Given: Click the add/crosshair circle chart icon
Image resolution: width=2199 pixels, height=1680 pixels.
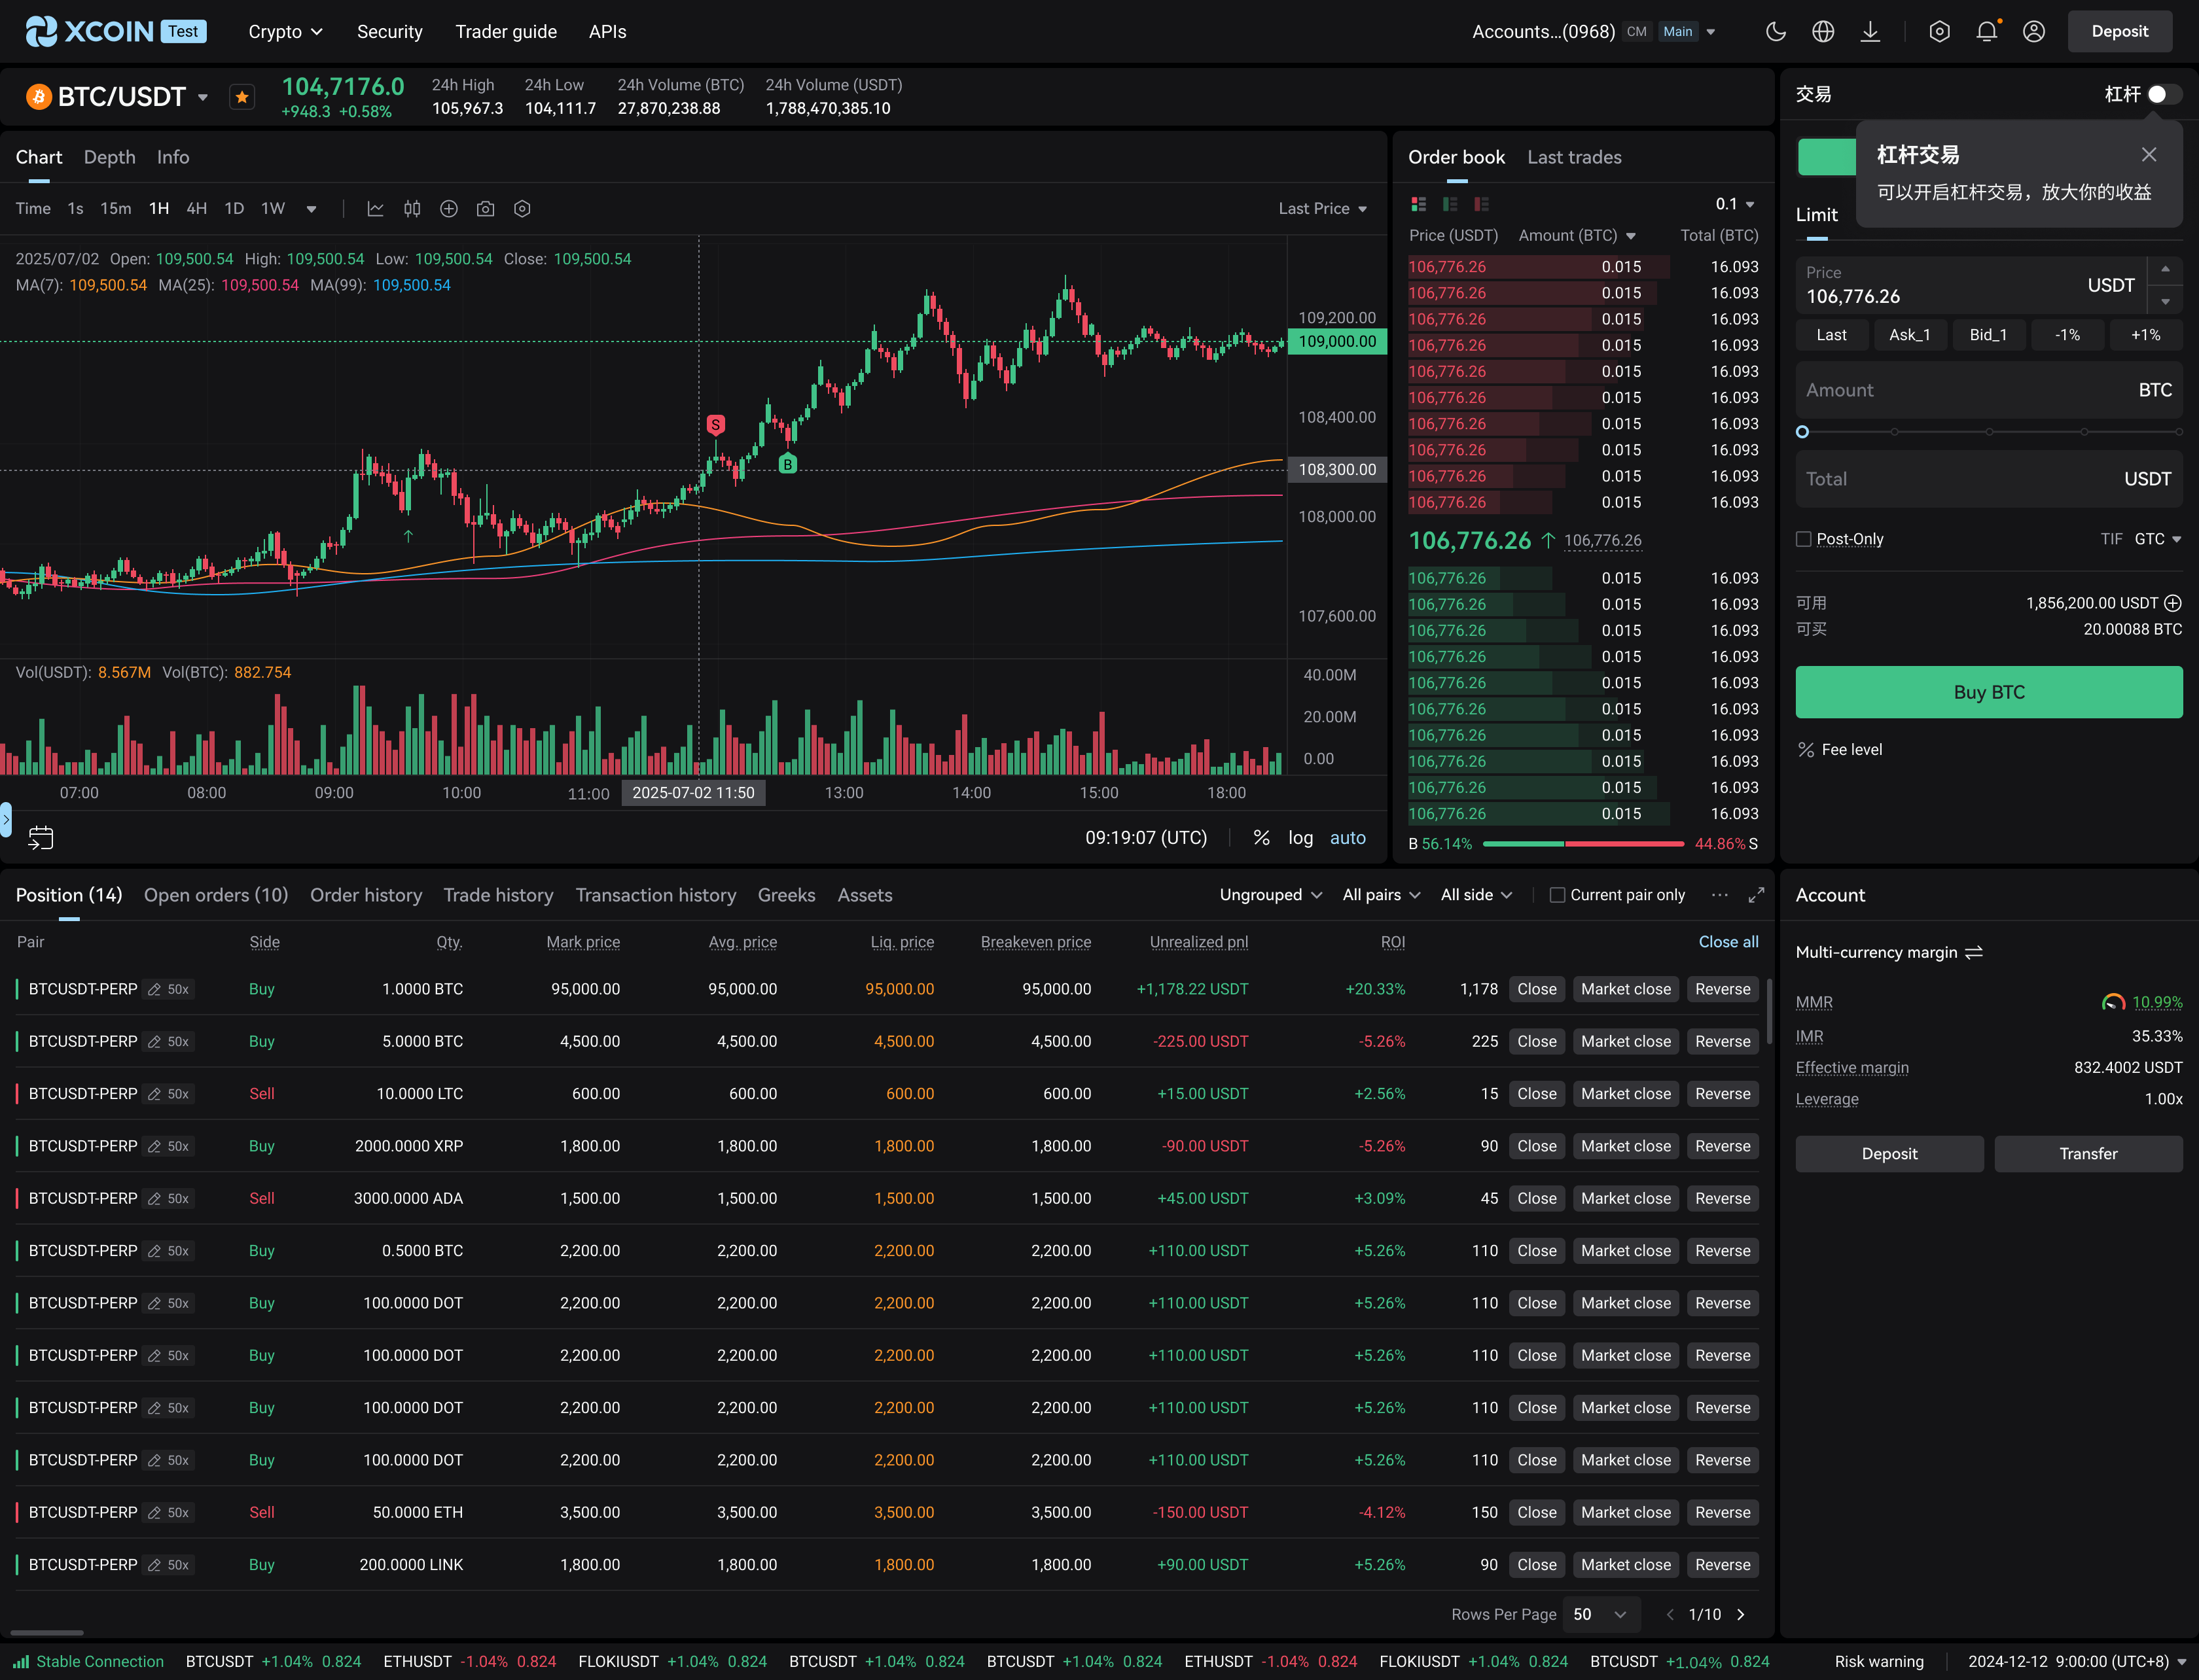Looking at the screenshot, I should point(449,209).
